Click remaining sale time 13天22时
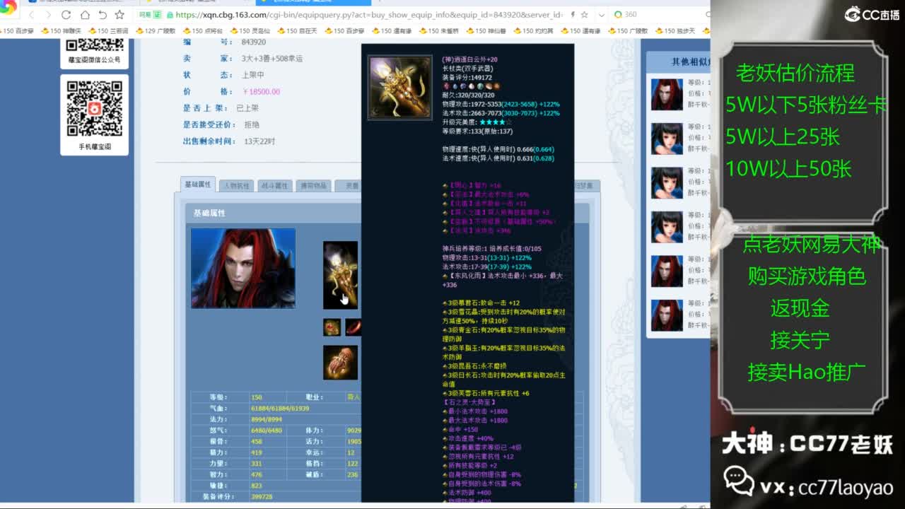 pyautogui.click(x=259, y=141)
